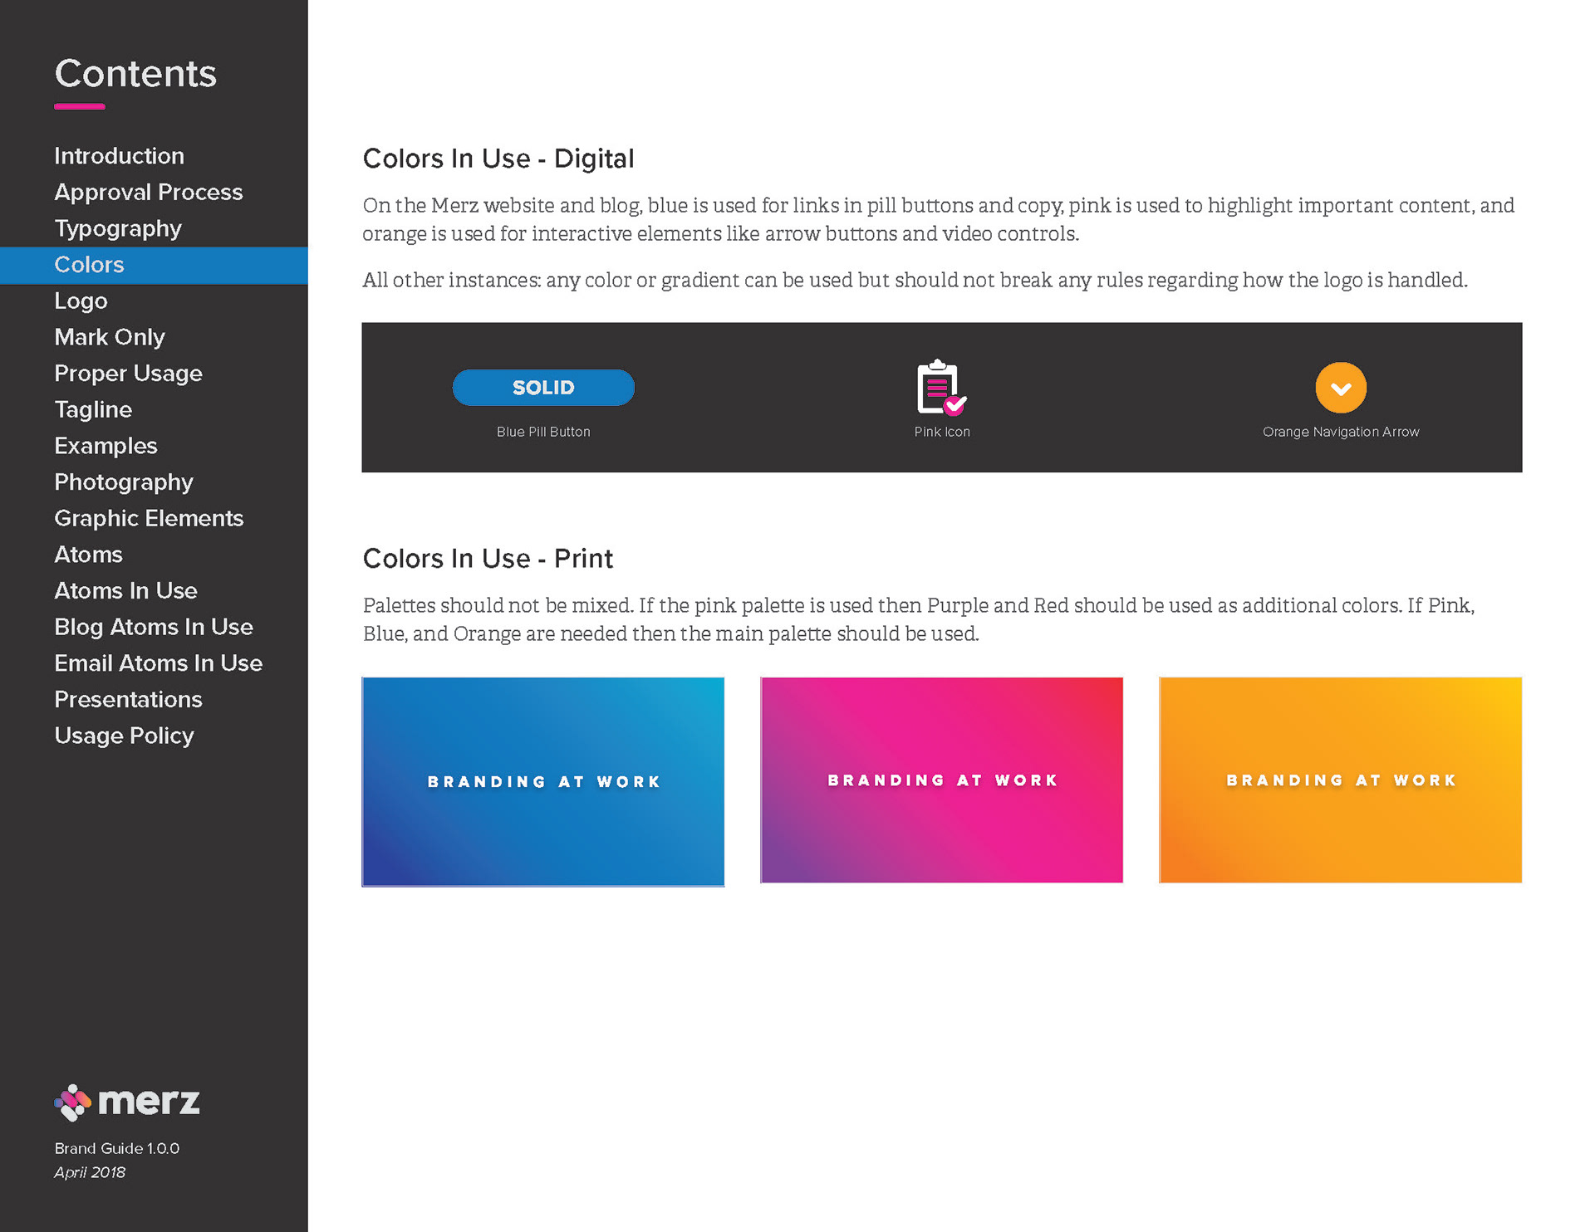Select Blog Atoms In Use entry
Image resolution: width=1595 pixels, height=1232 pixels.
coord(153,628)
